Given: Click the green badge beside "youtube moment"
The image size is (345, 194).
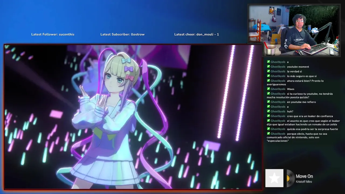Looking at the screenshot, I should (x=268, y=67).
